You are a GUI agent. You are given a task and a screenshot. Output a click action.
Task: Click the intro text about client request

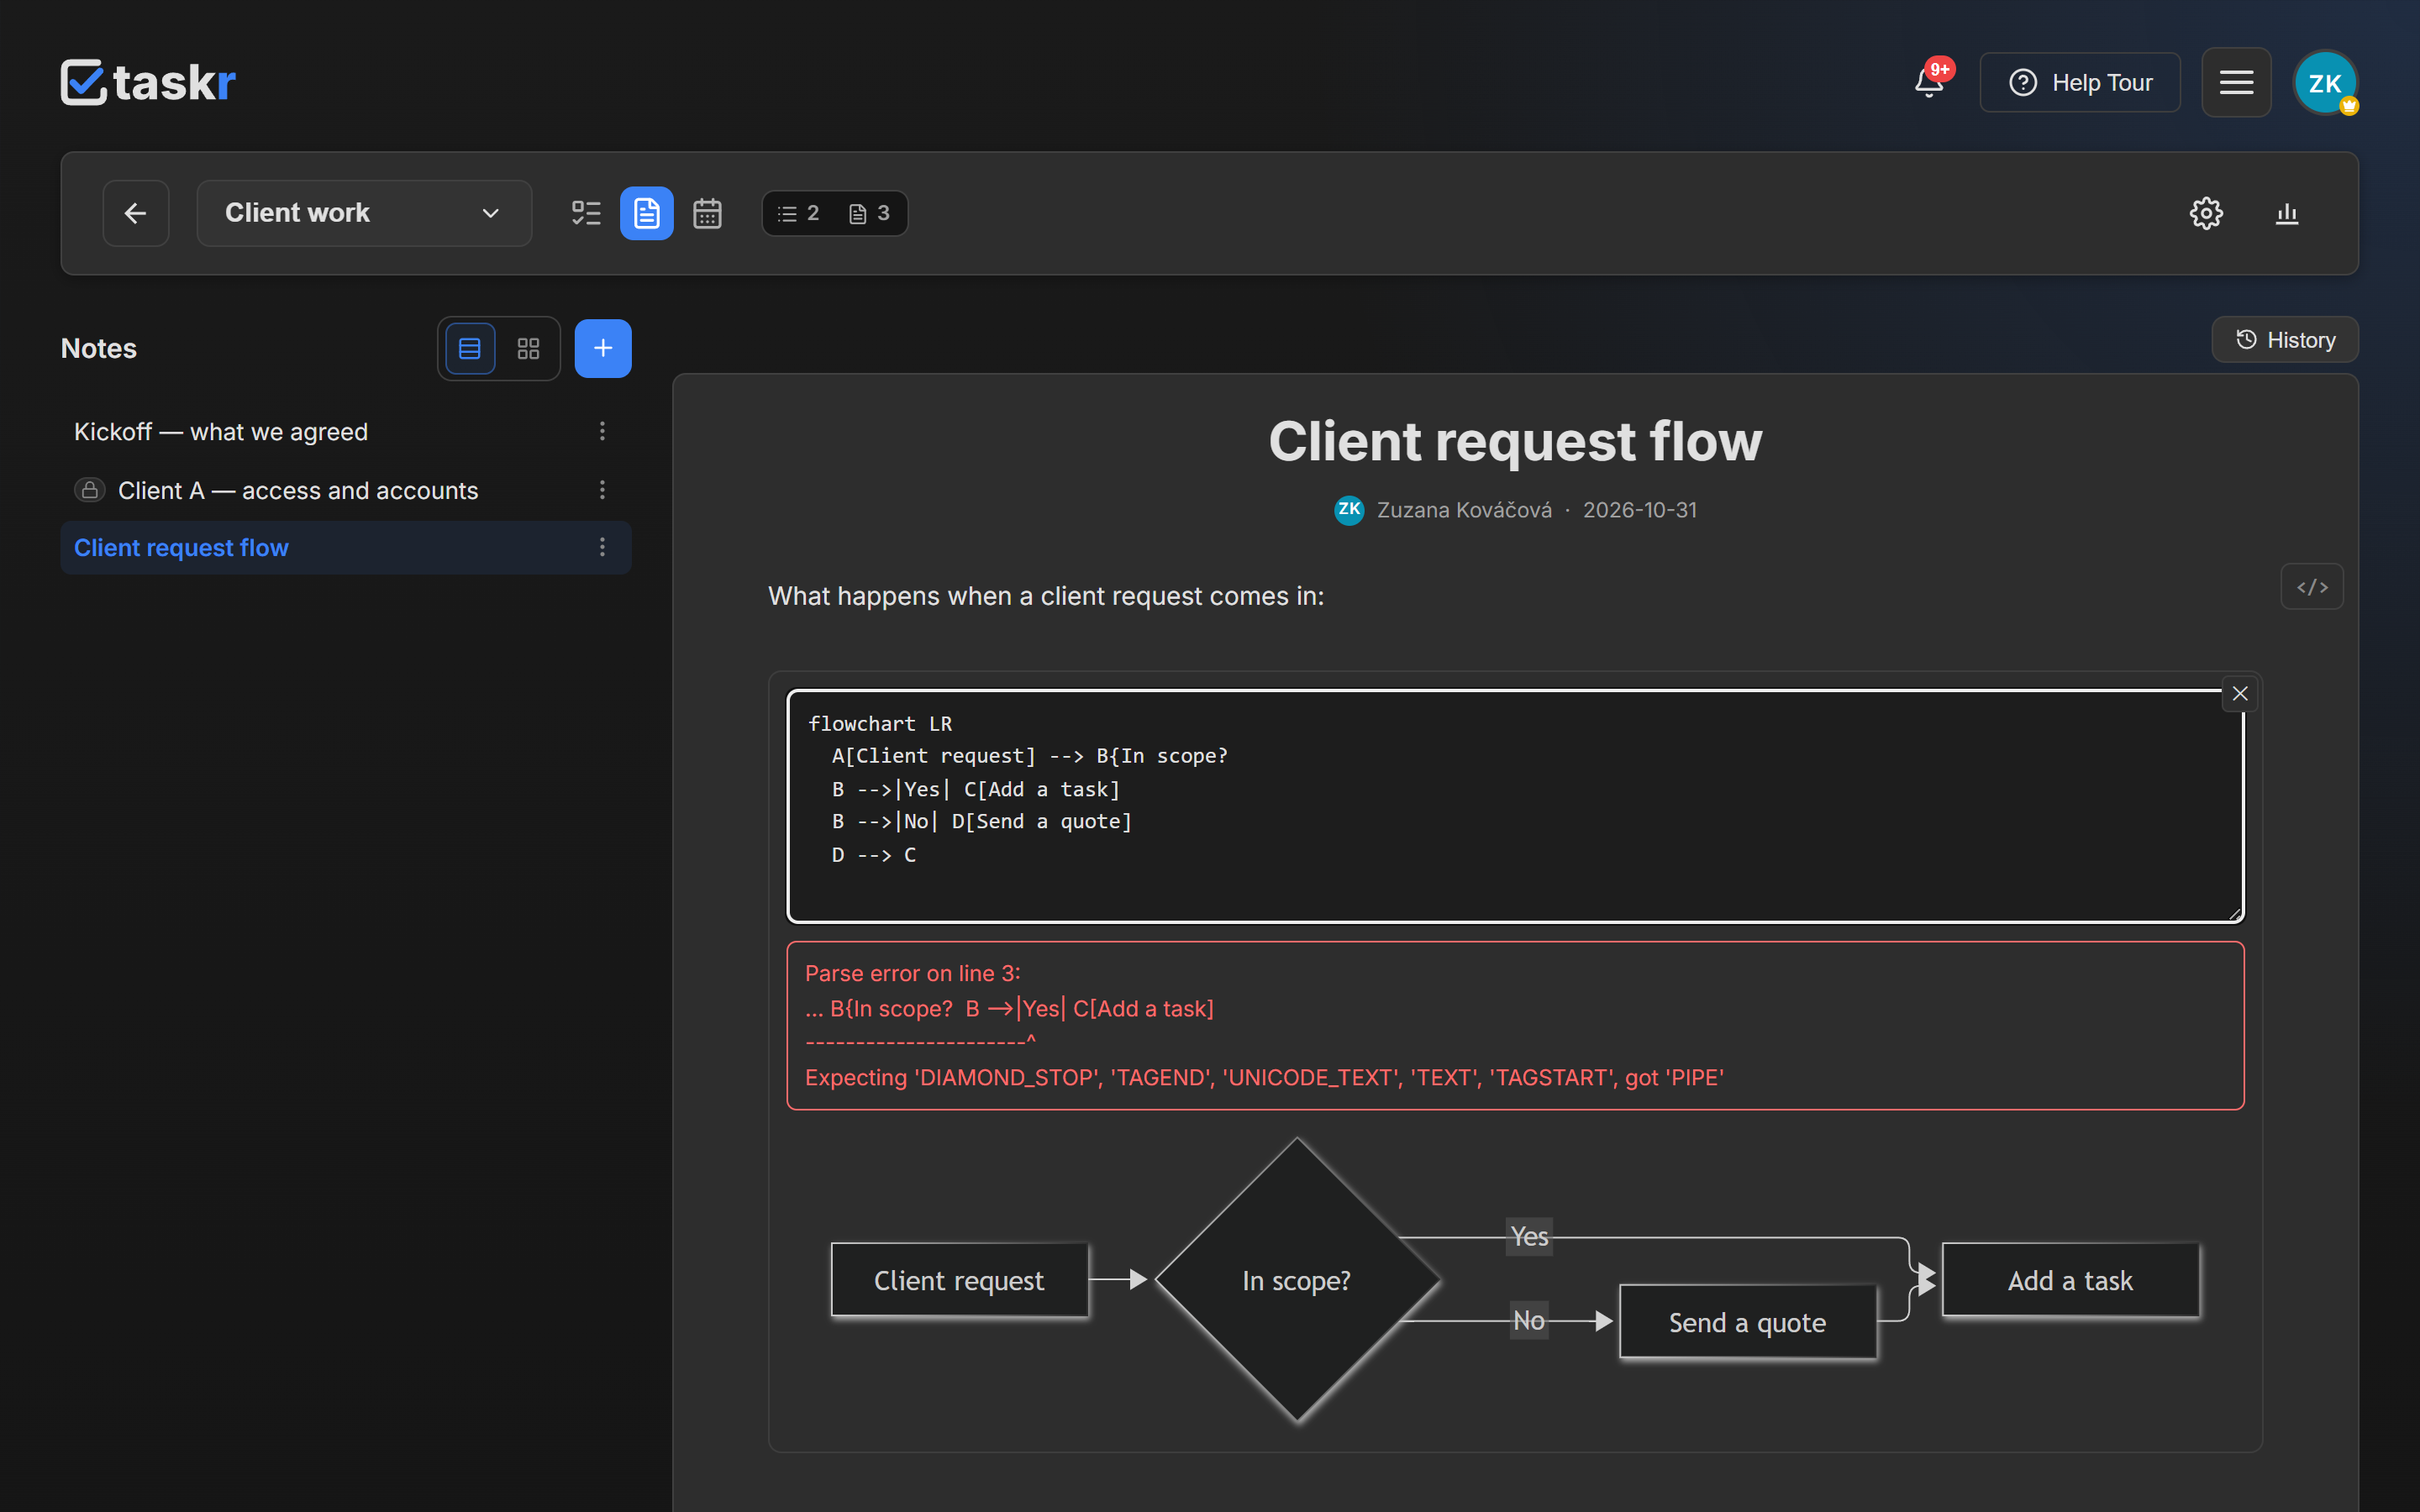[x=1046, y=596]
